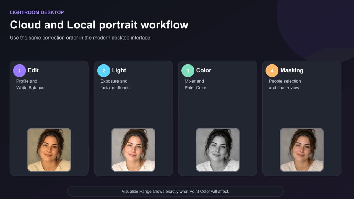Click the subtitle about the same correction order
Viewport: 354px width, 199px height.
pyautogui.click(x=81, y=38)
